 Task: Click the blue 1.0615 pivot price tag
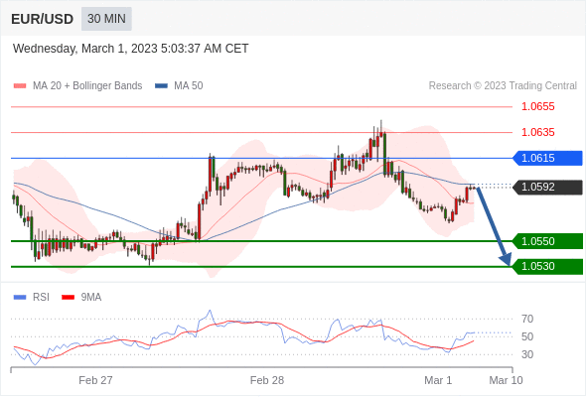(547, 158)
